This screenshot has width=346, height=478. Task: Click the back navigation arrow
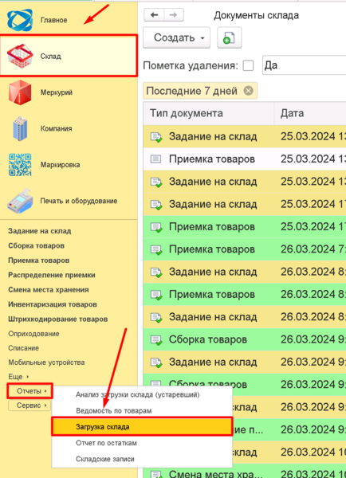(154, 15)
